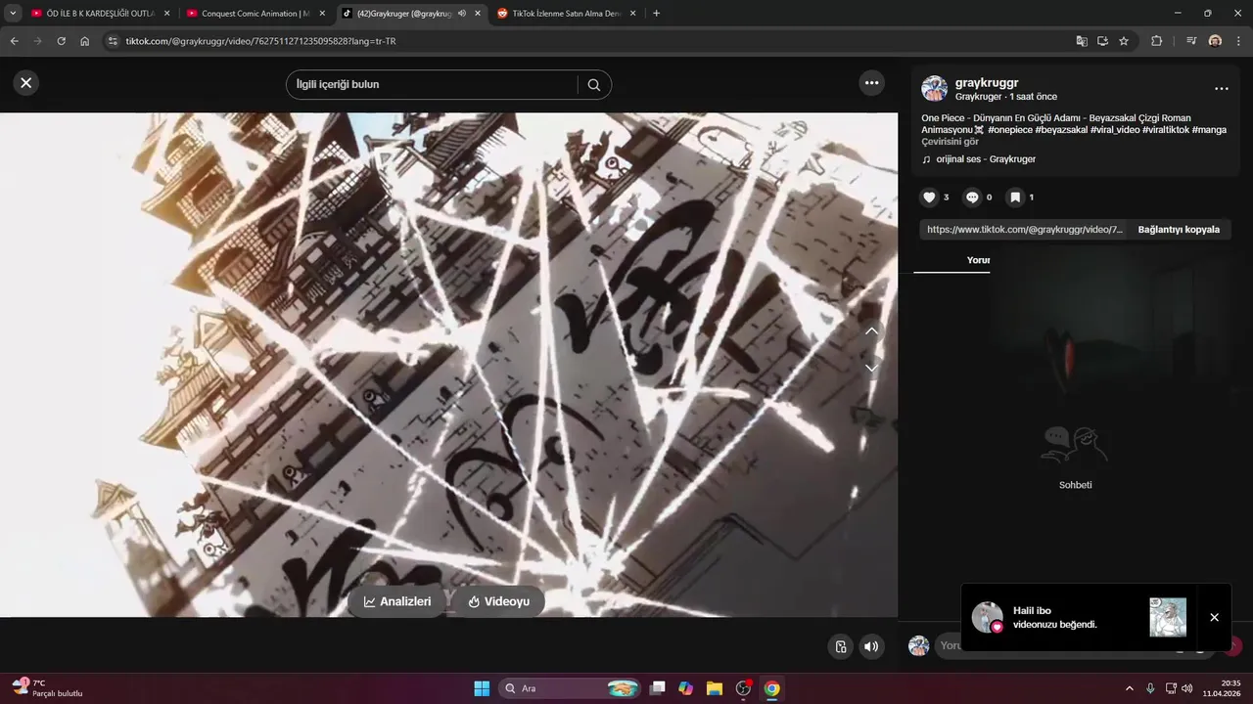
Task: Go to next video with down chevron
Action: pos(871,368)
